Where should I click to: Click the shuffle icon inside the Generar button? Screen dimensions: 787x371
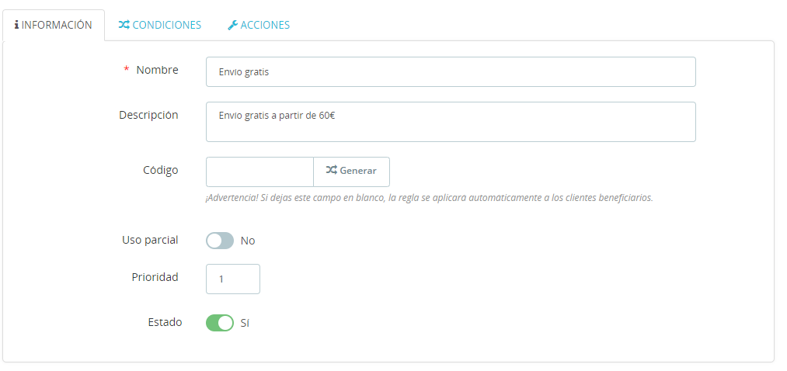(331, 171)
